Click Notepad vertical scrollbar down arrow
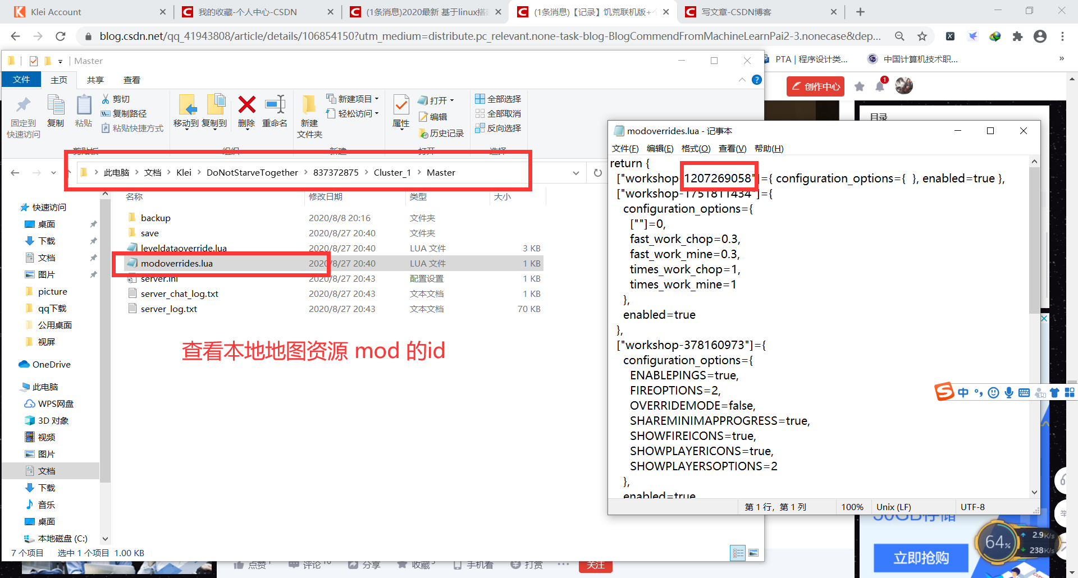The image size is (1078, 578). coord(1035,492)
